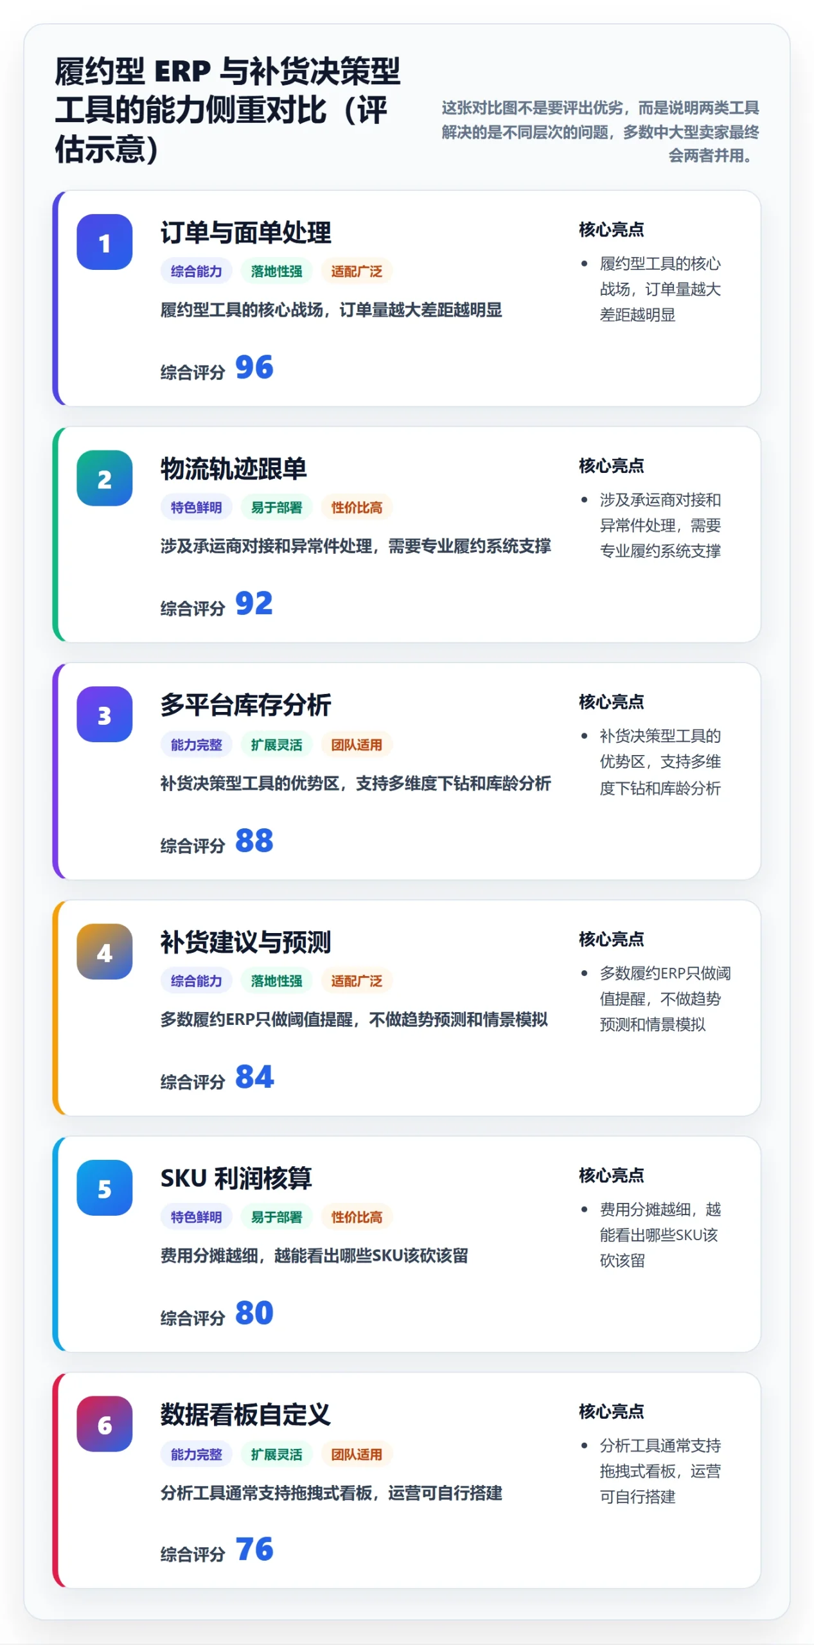Click 综合评分 label beside score 76

193,1555
